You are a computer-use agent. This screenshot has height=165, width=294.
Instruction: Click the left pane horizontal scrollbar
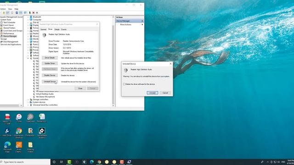(10, 105)
